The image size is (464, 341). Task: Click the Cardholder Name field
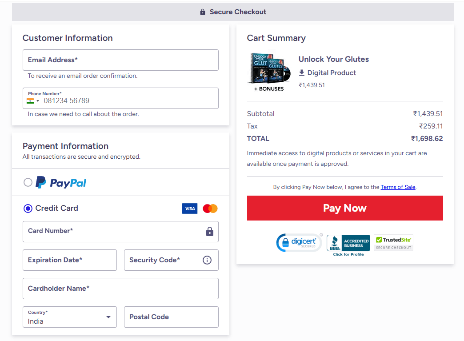(x=120, y=289)
